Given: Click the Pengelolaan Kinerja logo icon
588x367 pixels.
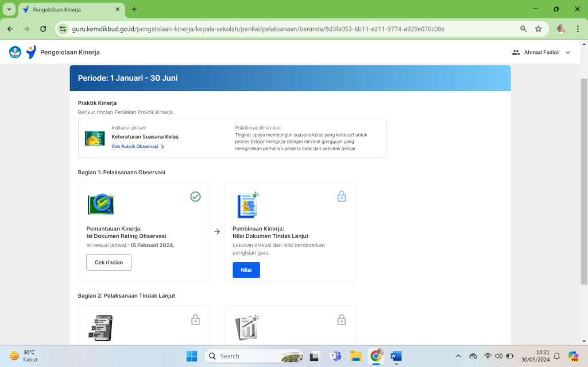Looking at the screenshot, I should pyautogui.click(x=31, y=52).
